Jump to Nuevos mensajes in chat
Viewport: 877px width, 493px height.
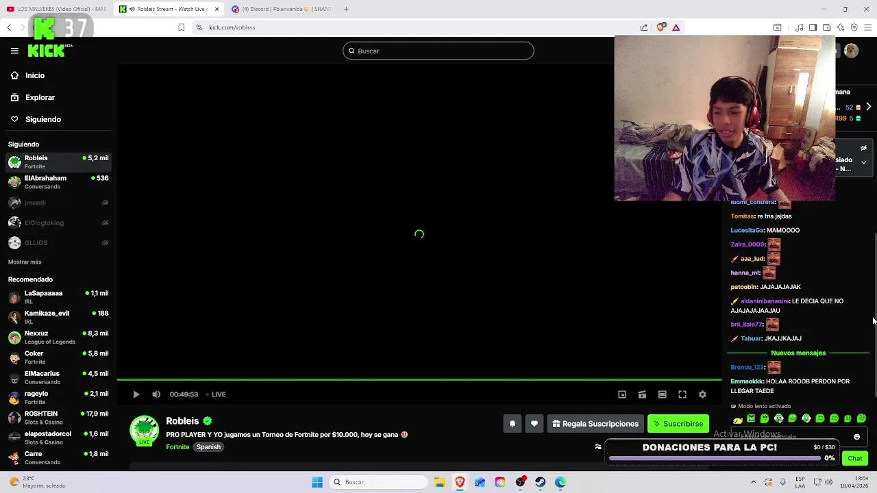pos(798,353)
